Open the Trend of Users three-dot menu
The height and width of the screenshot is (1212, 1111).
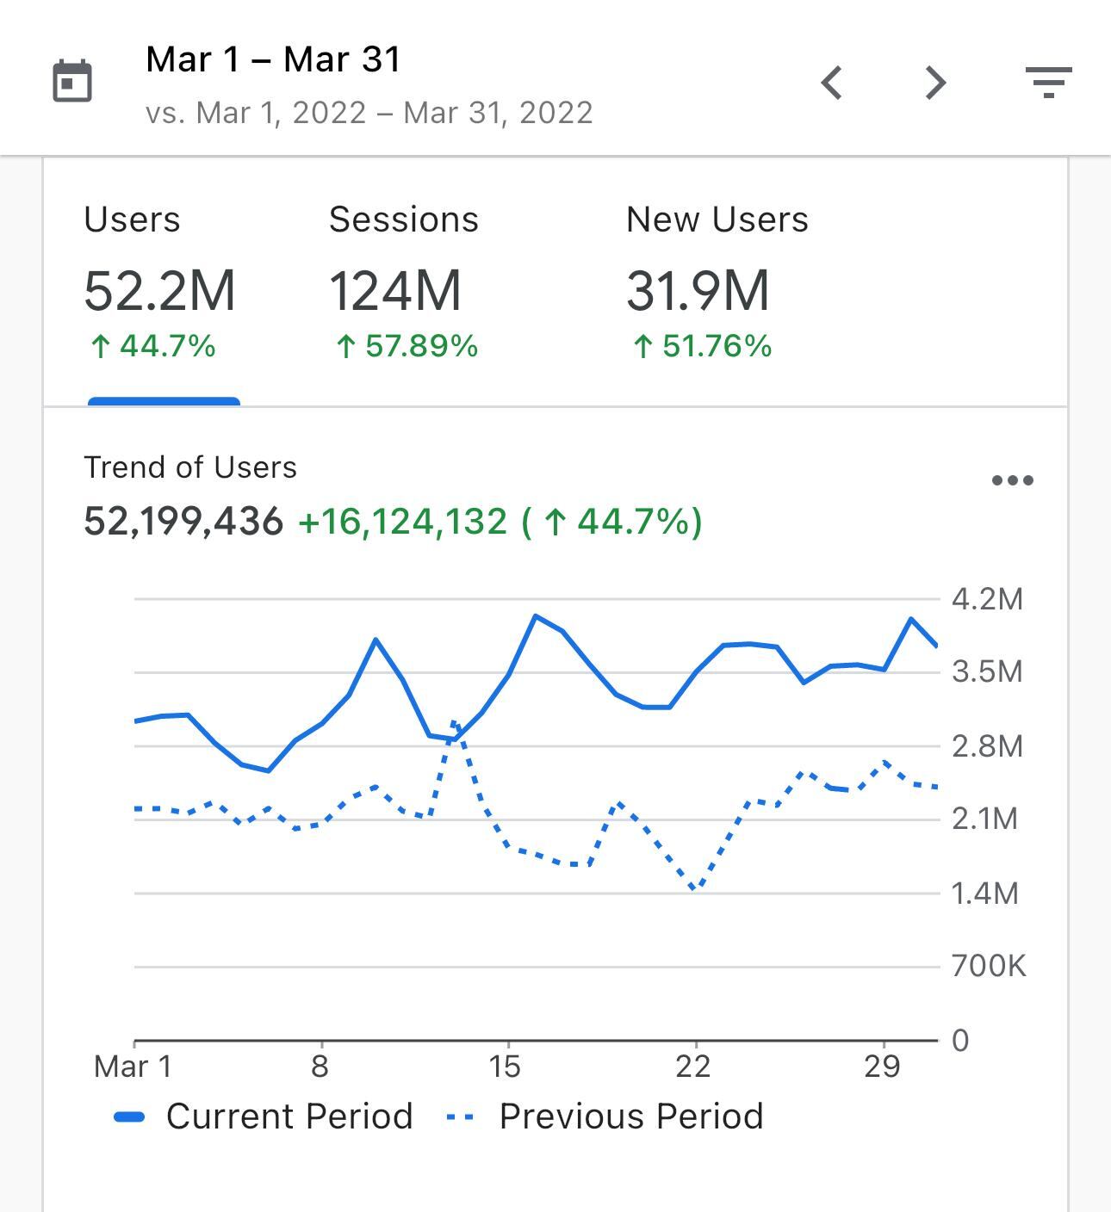pyautogui.click(x=1014, y=479)
